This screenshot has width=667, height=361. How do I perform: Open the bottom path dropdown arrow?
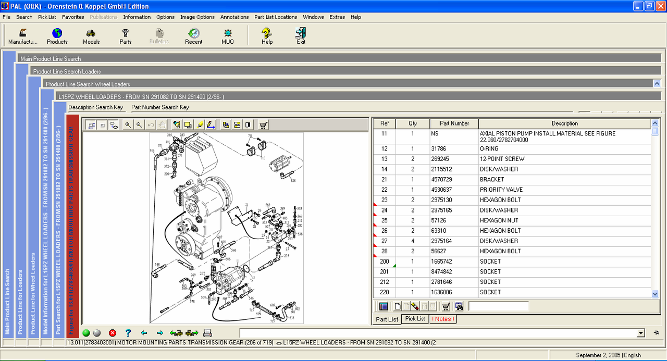coord(641,333)
